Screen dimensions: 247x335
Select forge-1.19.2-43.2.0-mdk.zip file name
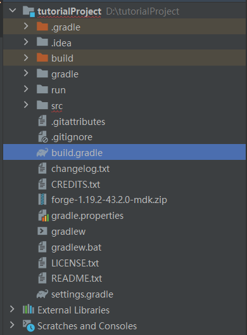pos(109,200)
